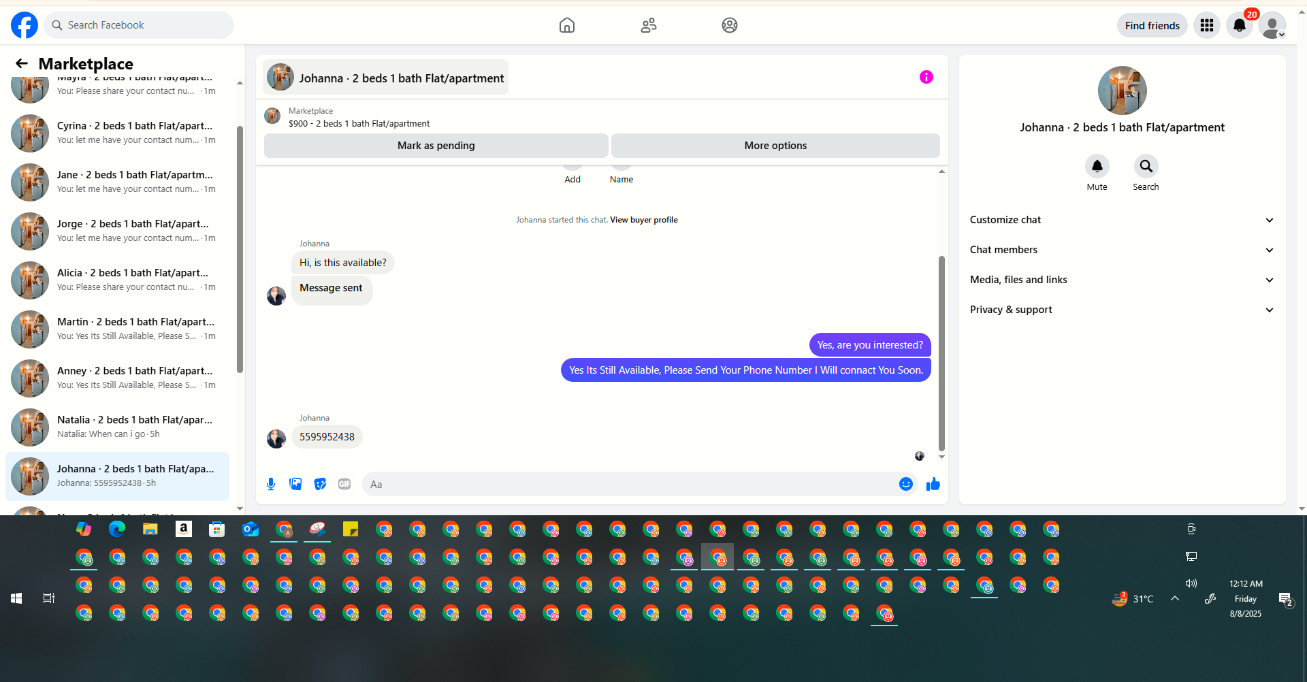Image resolution: width=1307 pixels, height=682 pixels.
Task: Expand the Privacy & support section
Action: [x=1122, y=310]
